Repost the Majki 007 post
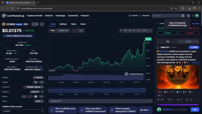The width and height of the screenshot is (202, 114). (179, 99)
